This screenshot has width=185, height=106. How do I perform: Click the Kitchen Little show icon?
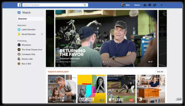pos(19,59)
